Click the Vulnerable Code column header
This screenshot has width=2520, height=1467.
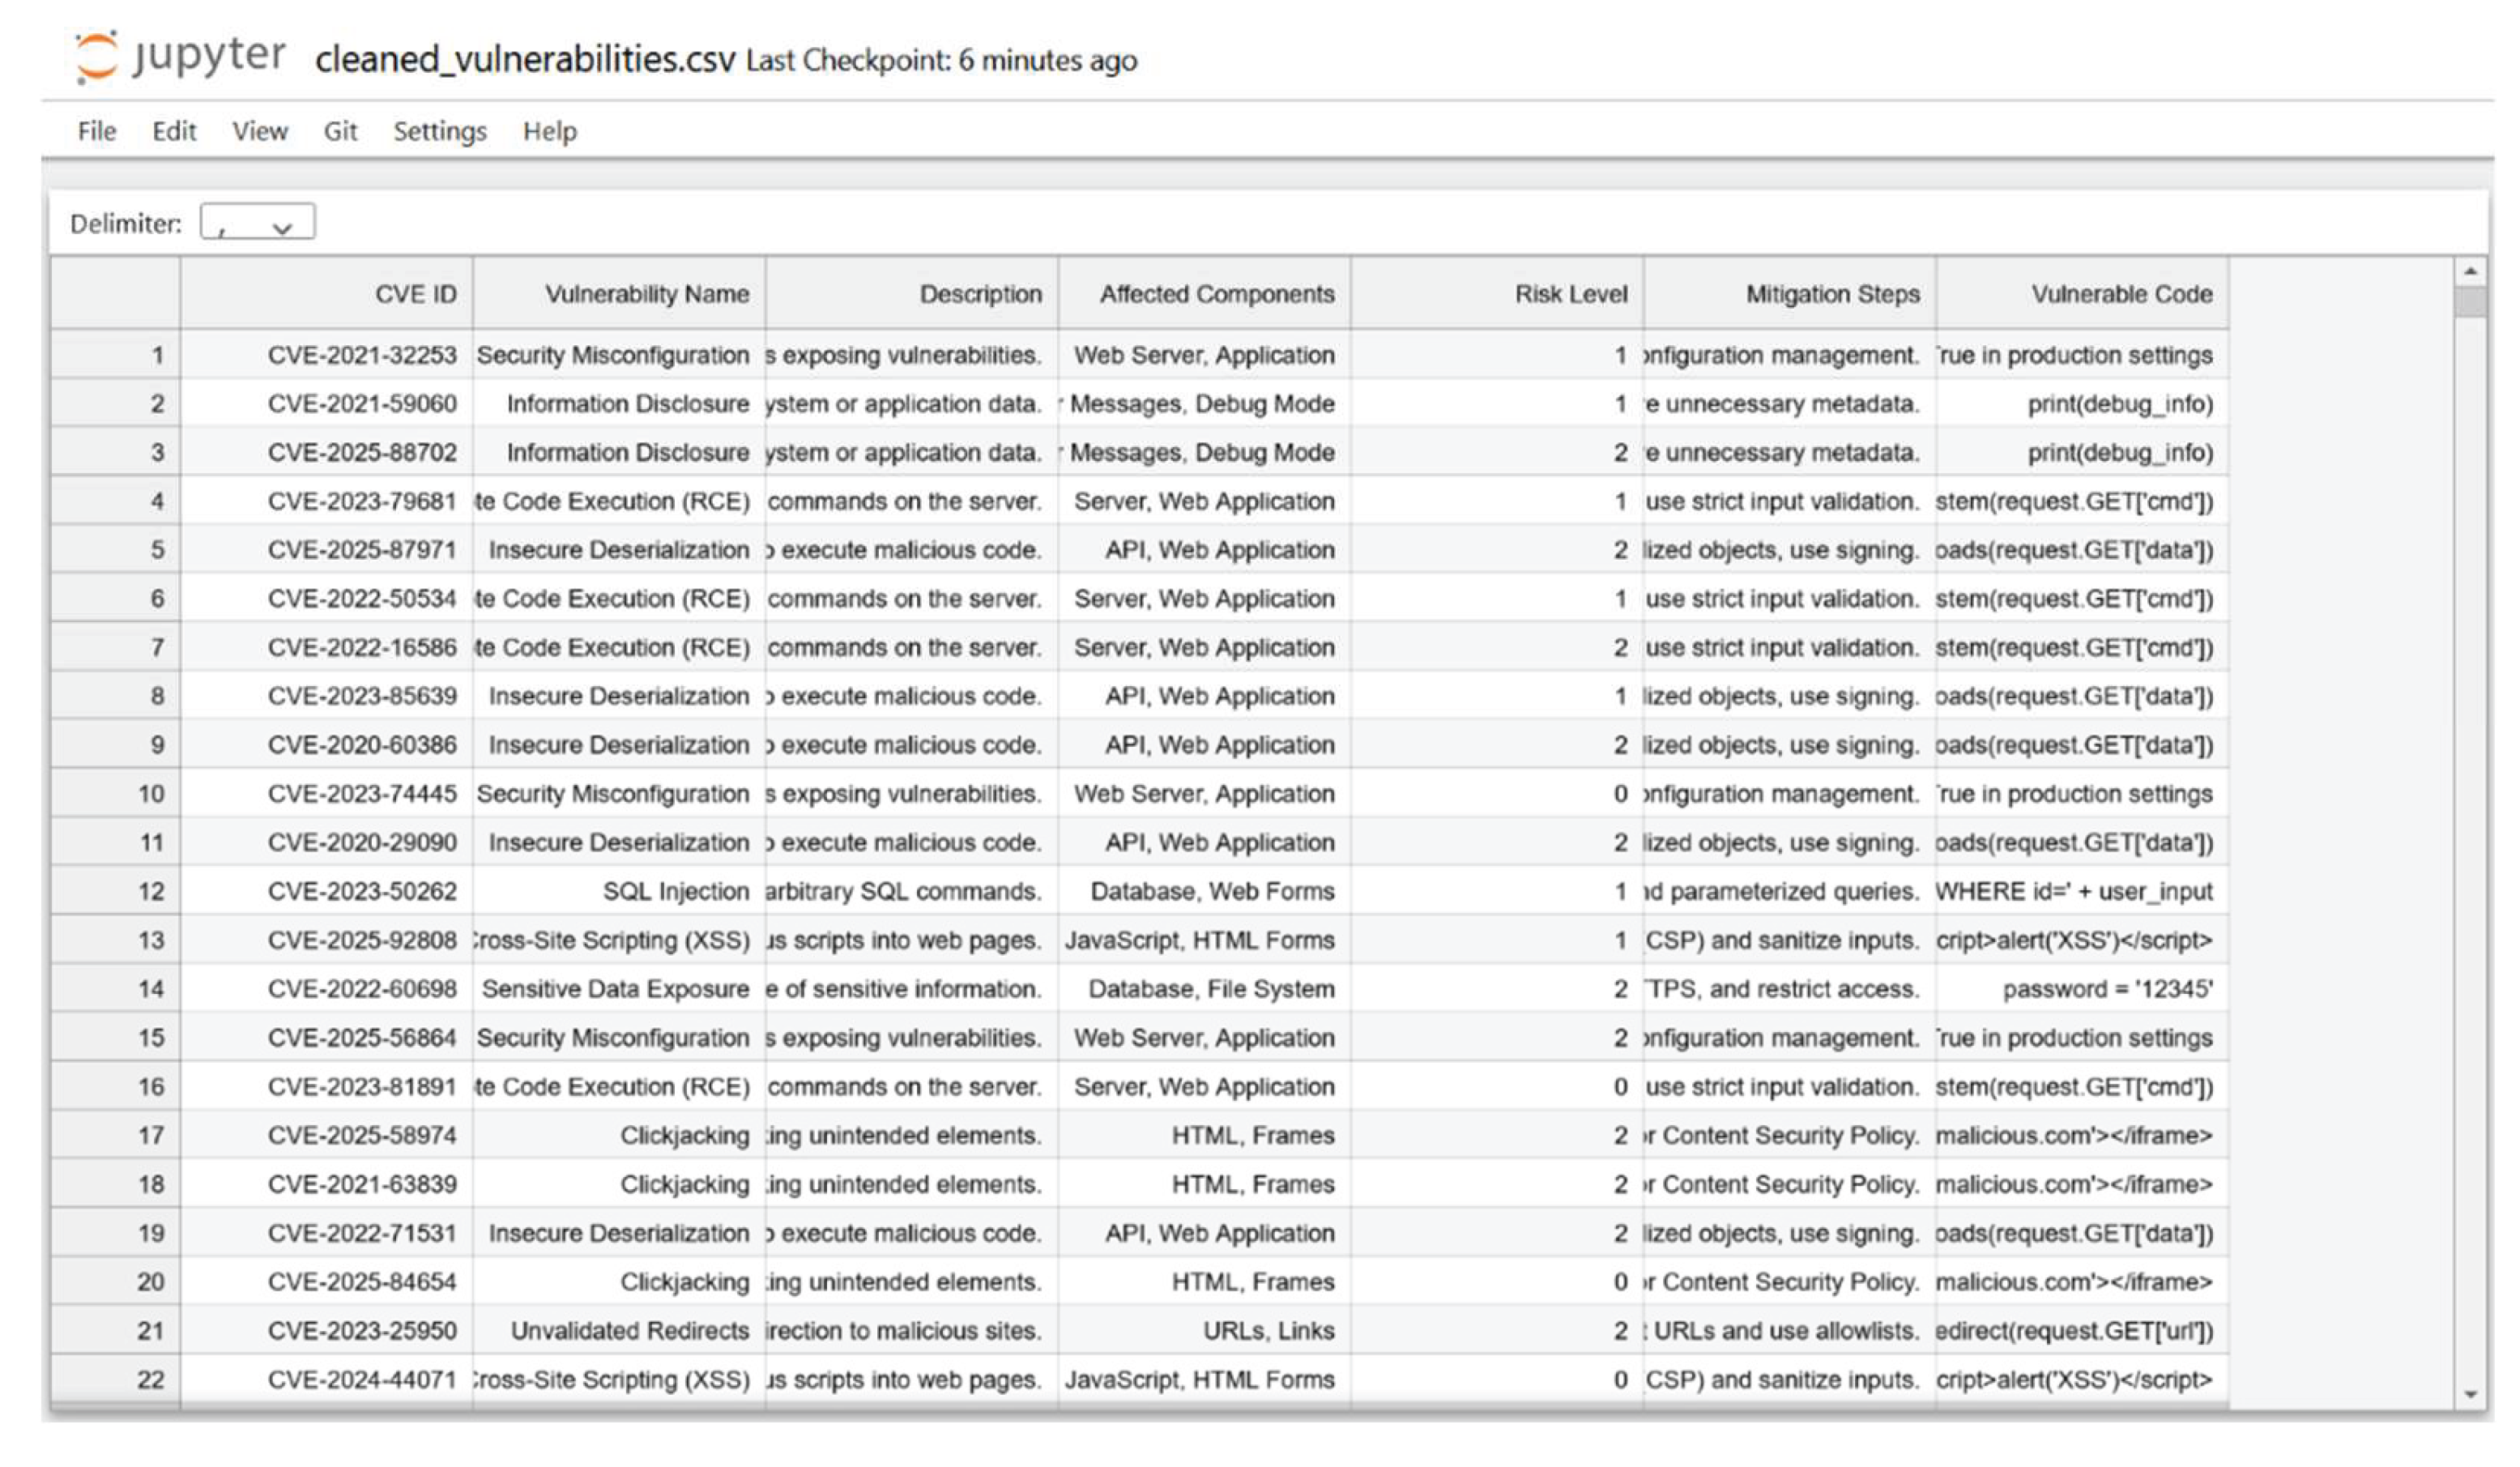click(x=2121, y=294)
